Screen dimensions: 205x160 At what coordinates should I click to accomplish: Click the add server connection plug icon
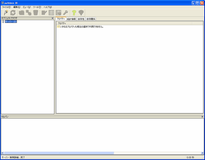coord(6,13)
